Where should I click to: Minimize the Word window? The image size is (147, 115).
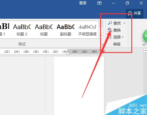coord(113,3)
